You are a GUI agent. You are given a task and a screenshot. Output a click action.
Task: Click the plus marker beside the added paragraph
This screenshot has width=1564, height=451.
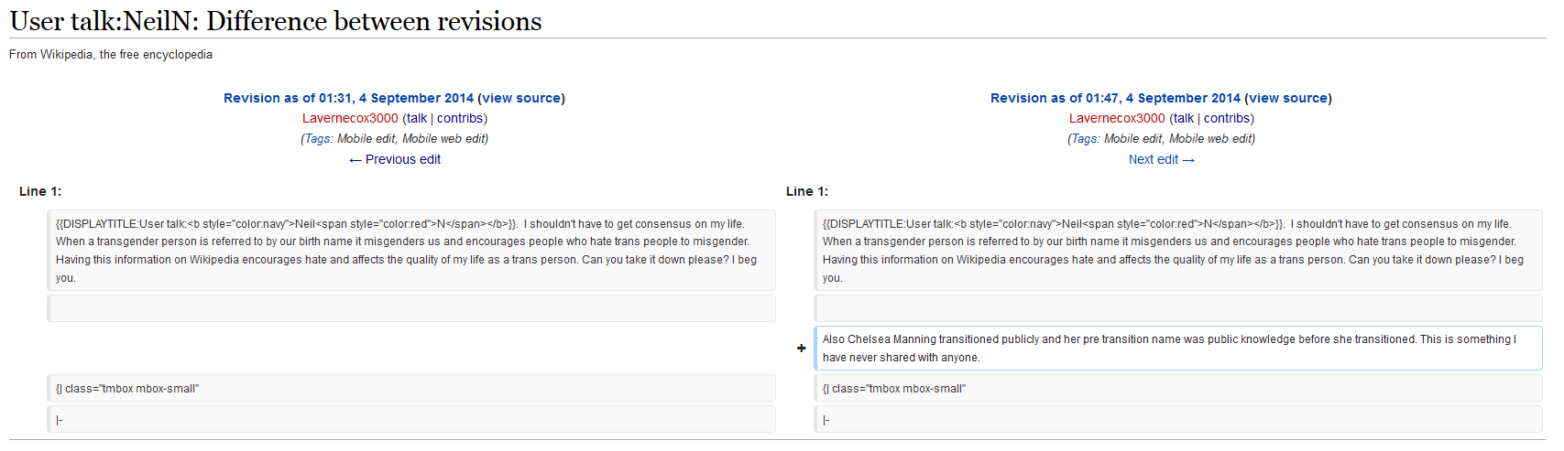pyautogui.click(x=802, y=349)
